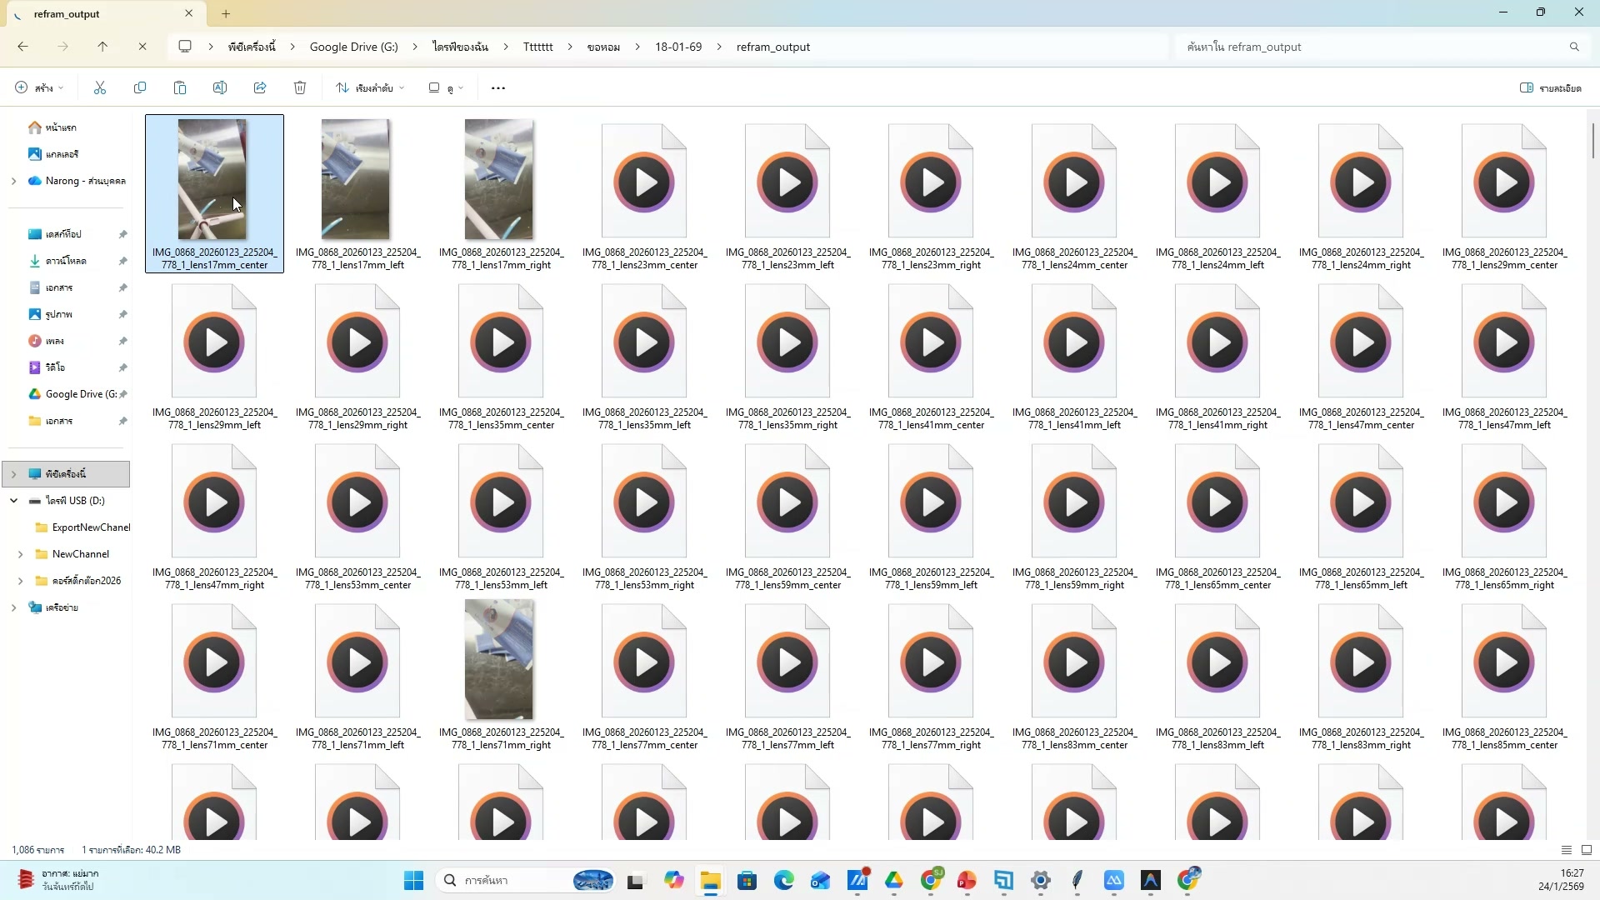The height and width of the screenshot is (900, 1600).
Task: Click the Cut scissors icon
Action: tap(100, 87)
